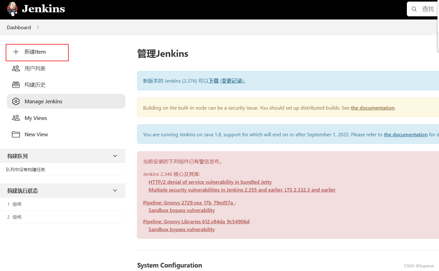The width and height of the screenshot is (439, 271).
Task: Click the 下载 link for new Jenkins version
Action: pyautogui.click(x=214, y=81)
